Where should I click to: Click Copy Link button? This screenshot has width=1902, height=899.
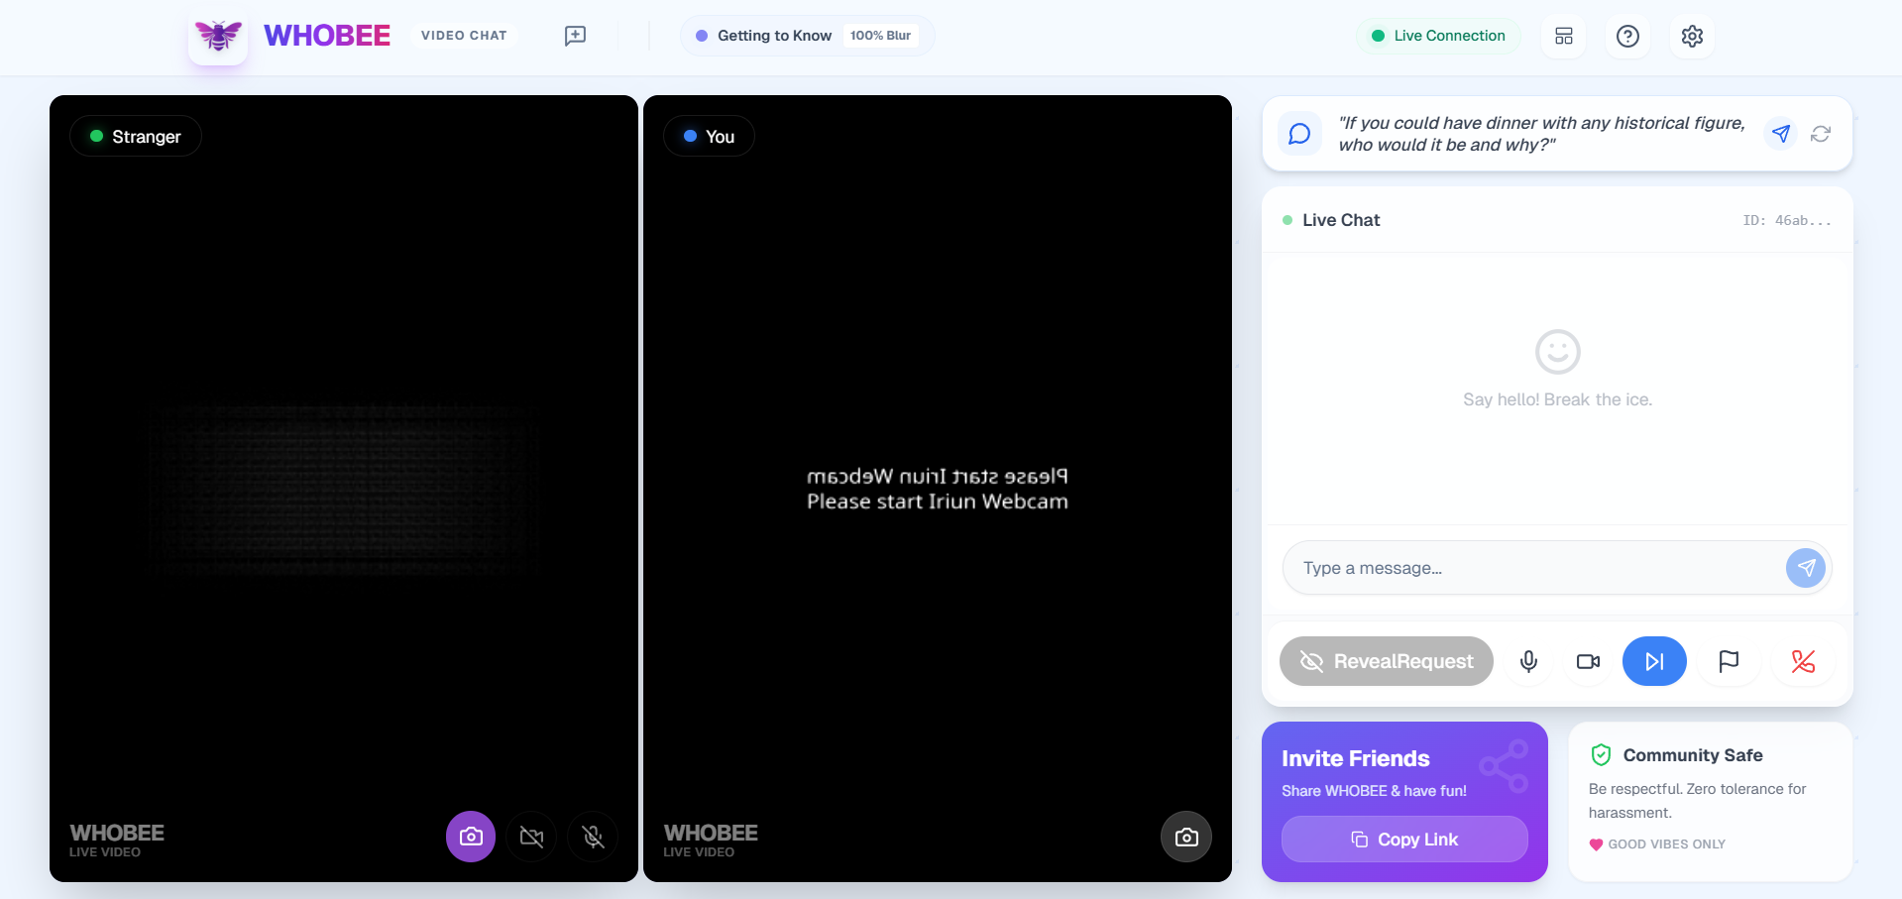tap(1404, 840)
